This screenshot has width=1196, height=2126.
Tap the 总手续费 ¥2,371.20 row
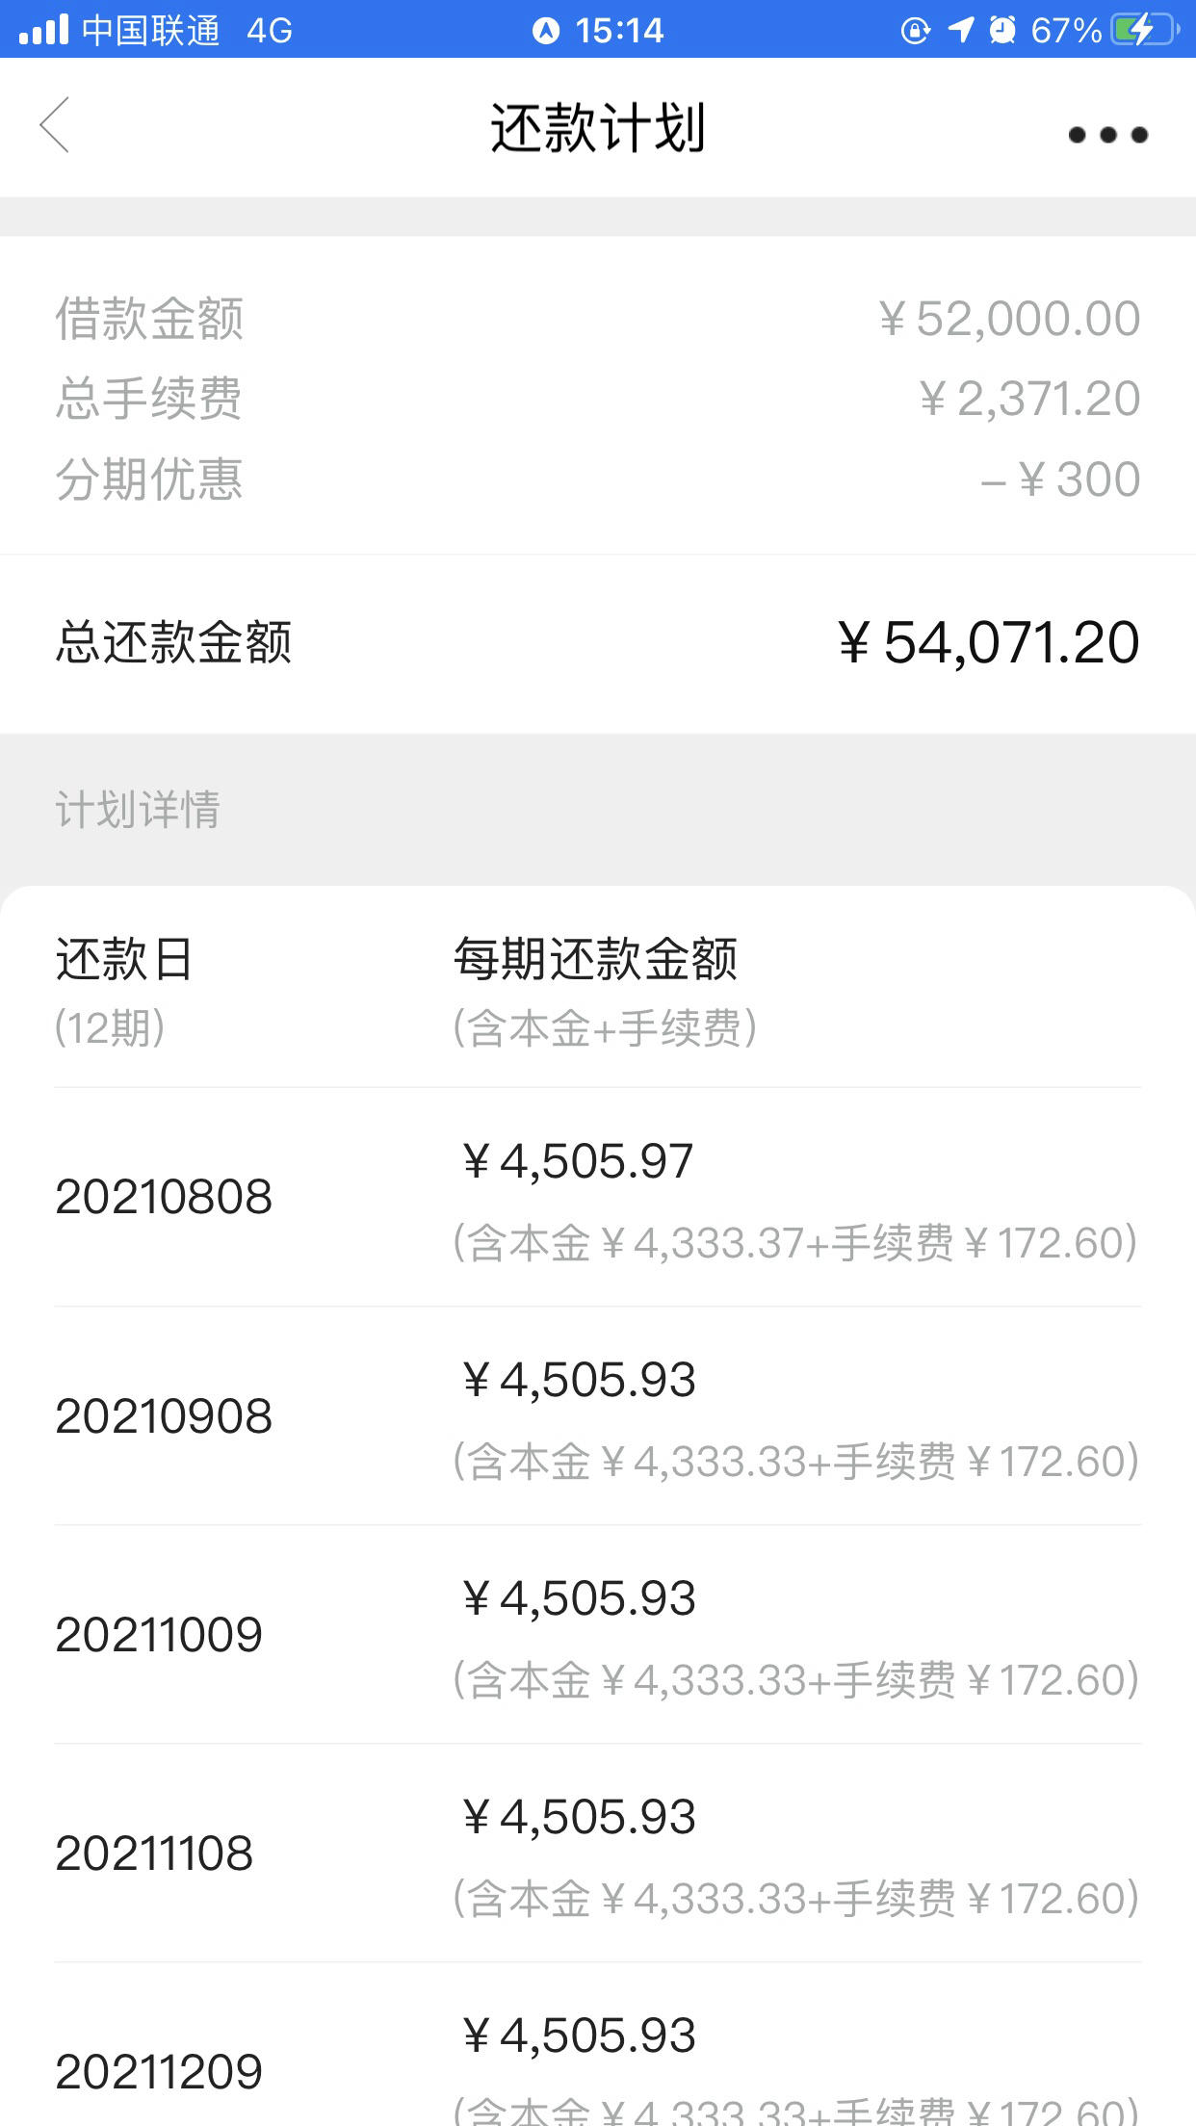pos(598,398)
